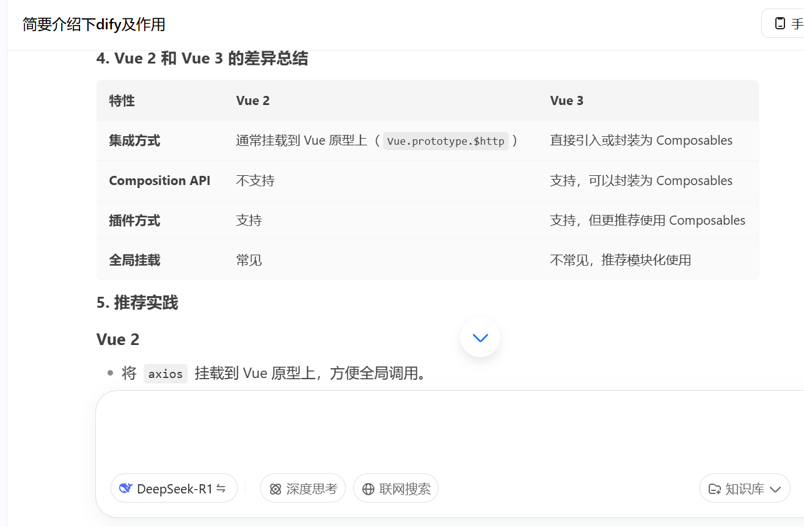Click the DeepSeek whale logo icon
This screenshot has height=527, width=804.
point(126,489)
